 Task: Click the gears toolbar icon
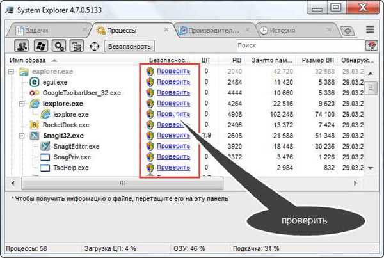[59, 46]
